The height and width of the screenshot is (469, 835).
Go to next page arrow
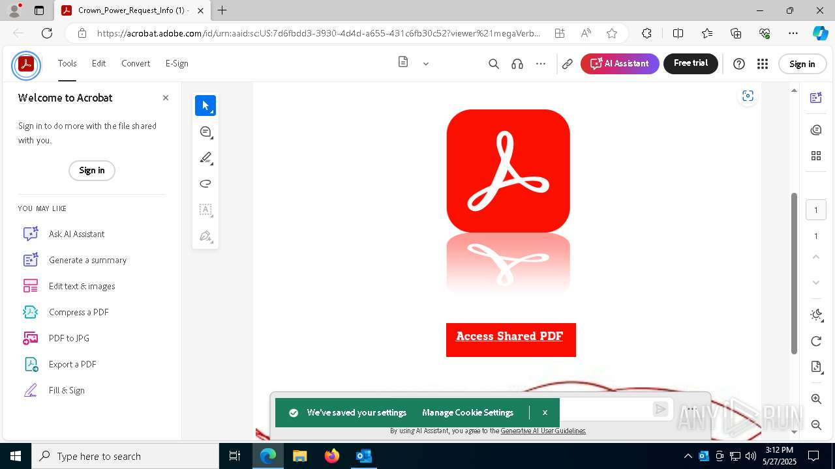(x=816, y=283)
